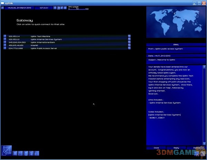The width and height of the screenshot is (207, 160).
Task: Reply to the Welcome to Uplink email
Action: tap(176, 148)
